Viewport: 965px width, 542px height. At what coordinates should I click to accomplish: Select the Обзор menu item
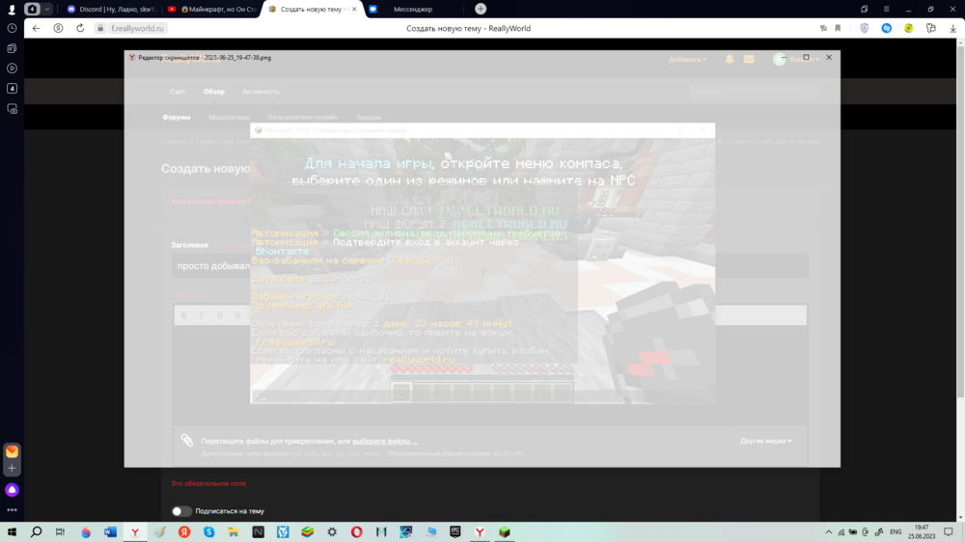tap(214, 92)
